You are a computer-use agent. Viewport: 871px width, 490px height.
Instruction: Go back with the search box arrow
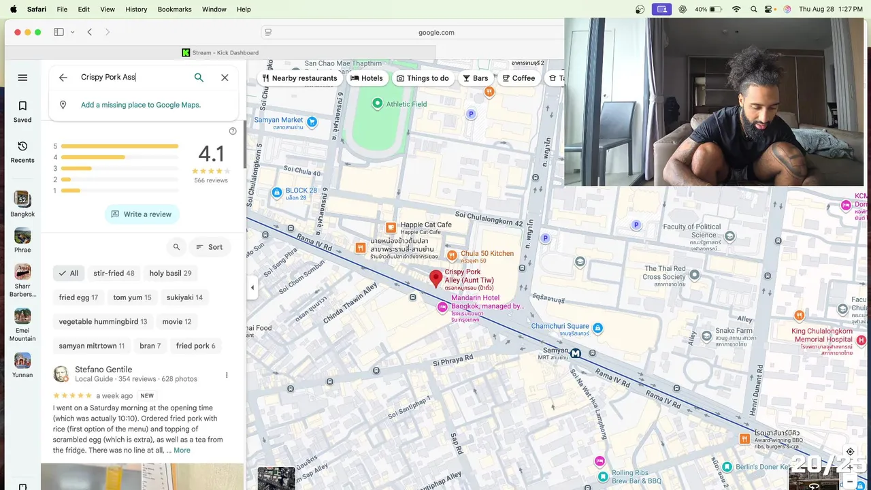click(63, 78)
